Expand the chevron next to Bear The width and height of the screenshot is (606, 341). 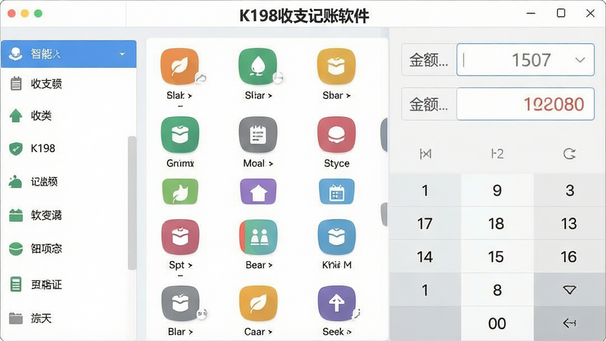point(270,265)
